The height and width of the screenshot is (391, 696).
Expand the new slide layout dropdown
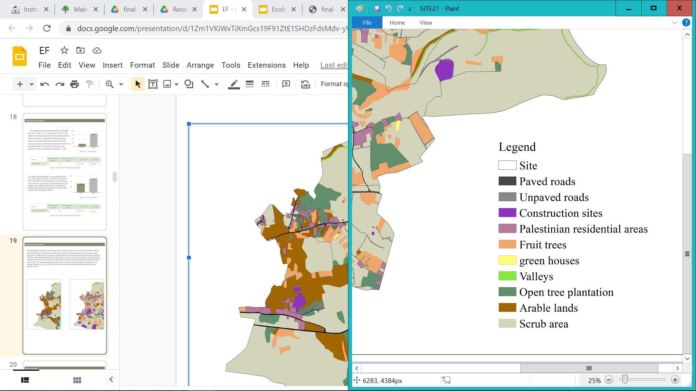pyautogui.click(x=32, y=84)
